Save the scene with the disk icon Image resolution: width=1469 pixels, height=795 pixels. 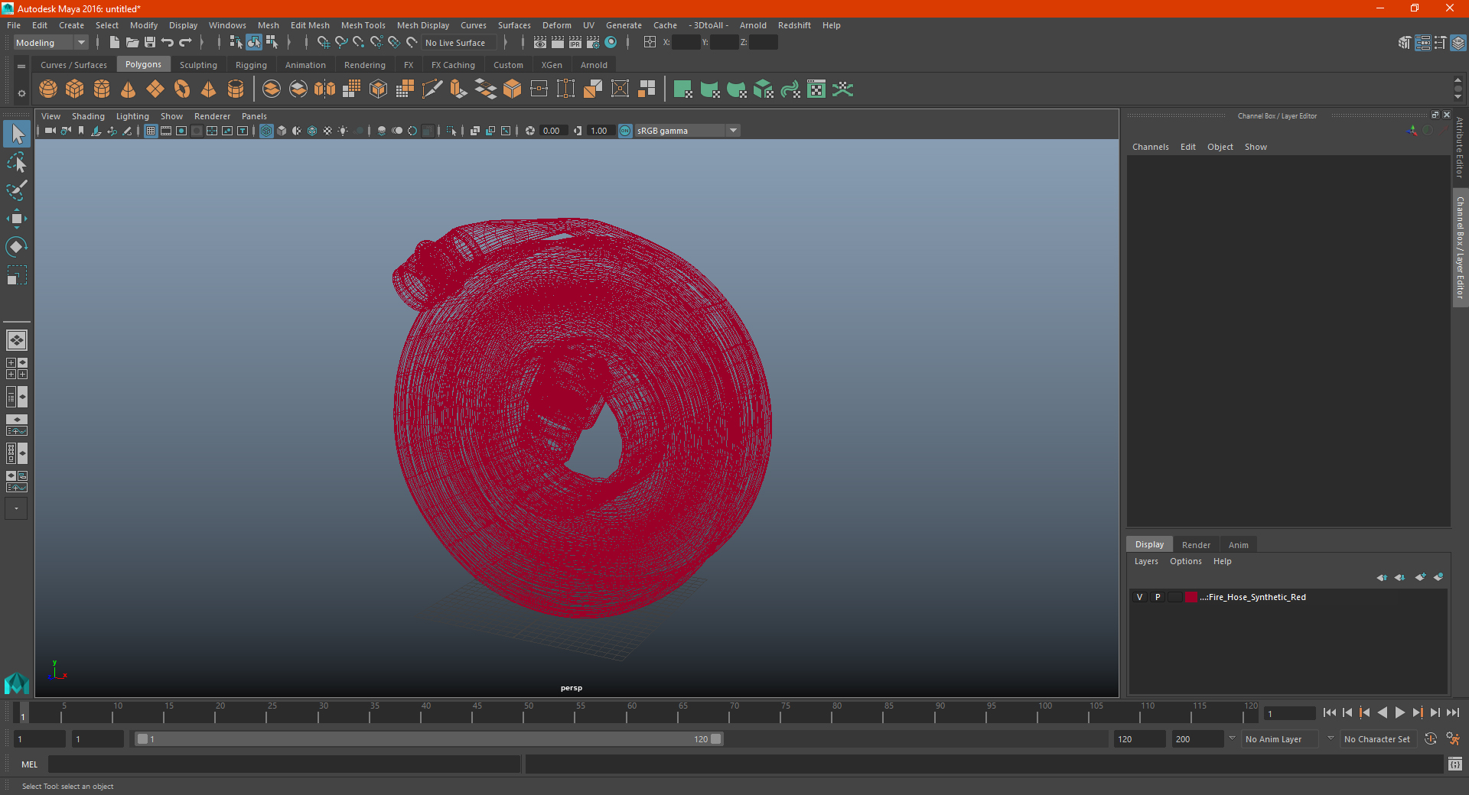(x=150, y=43)
